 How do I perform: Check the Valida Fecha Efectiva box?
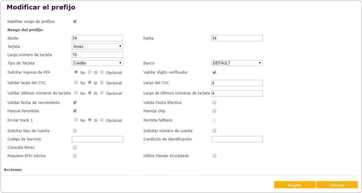point(214,102)
